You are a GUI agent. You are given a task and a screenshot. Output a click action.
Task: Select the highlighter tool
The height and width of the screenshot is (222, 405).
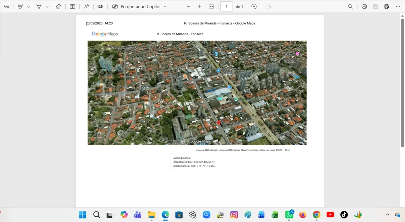pos(20,7)
